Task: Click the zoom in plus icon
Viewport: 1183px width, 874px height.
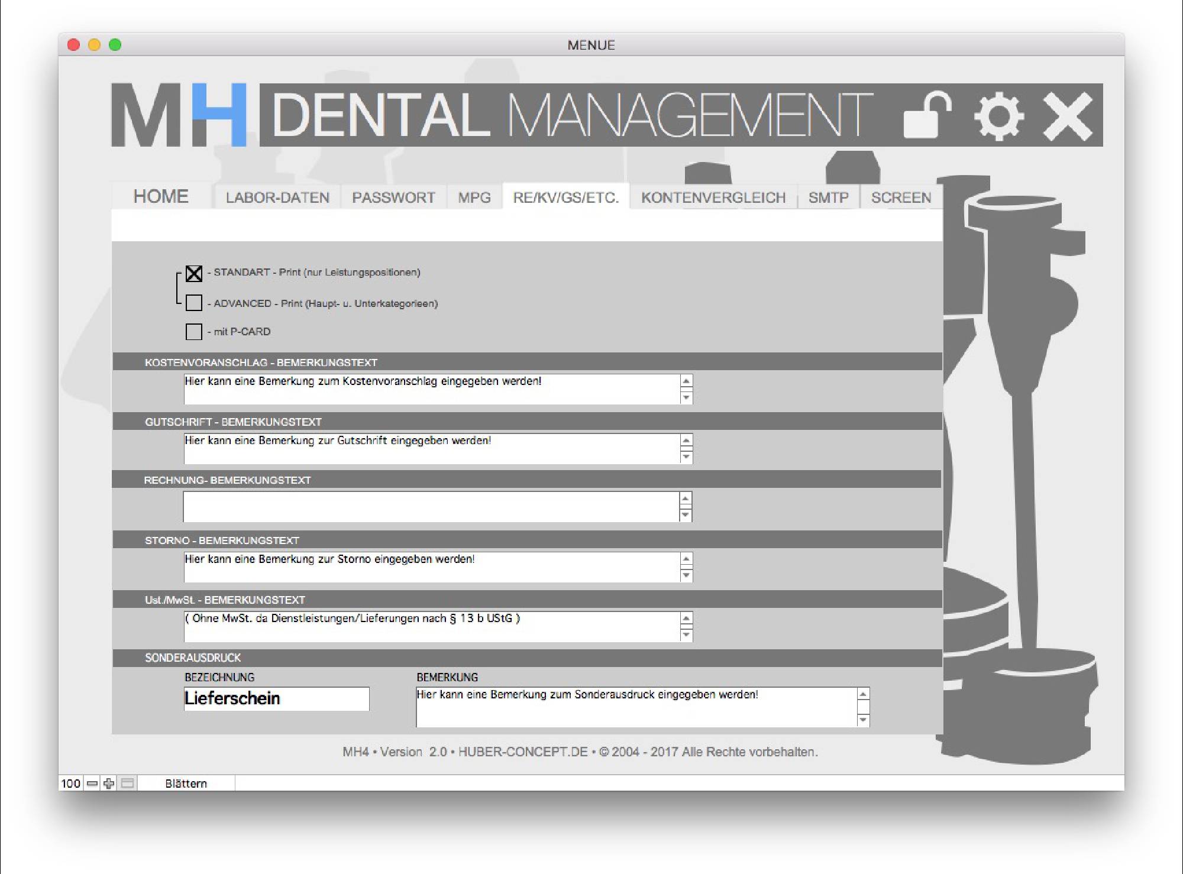Action: tap(109, 784)
